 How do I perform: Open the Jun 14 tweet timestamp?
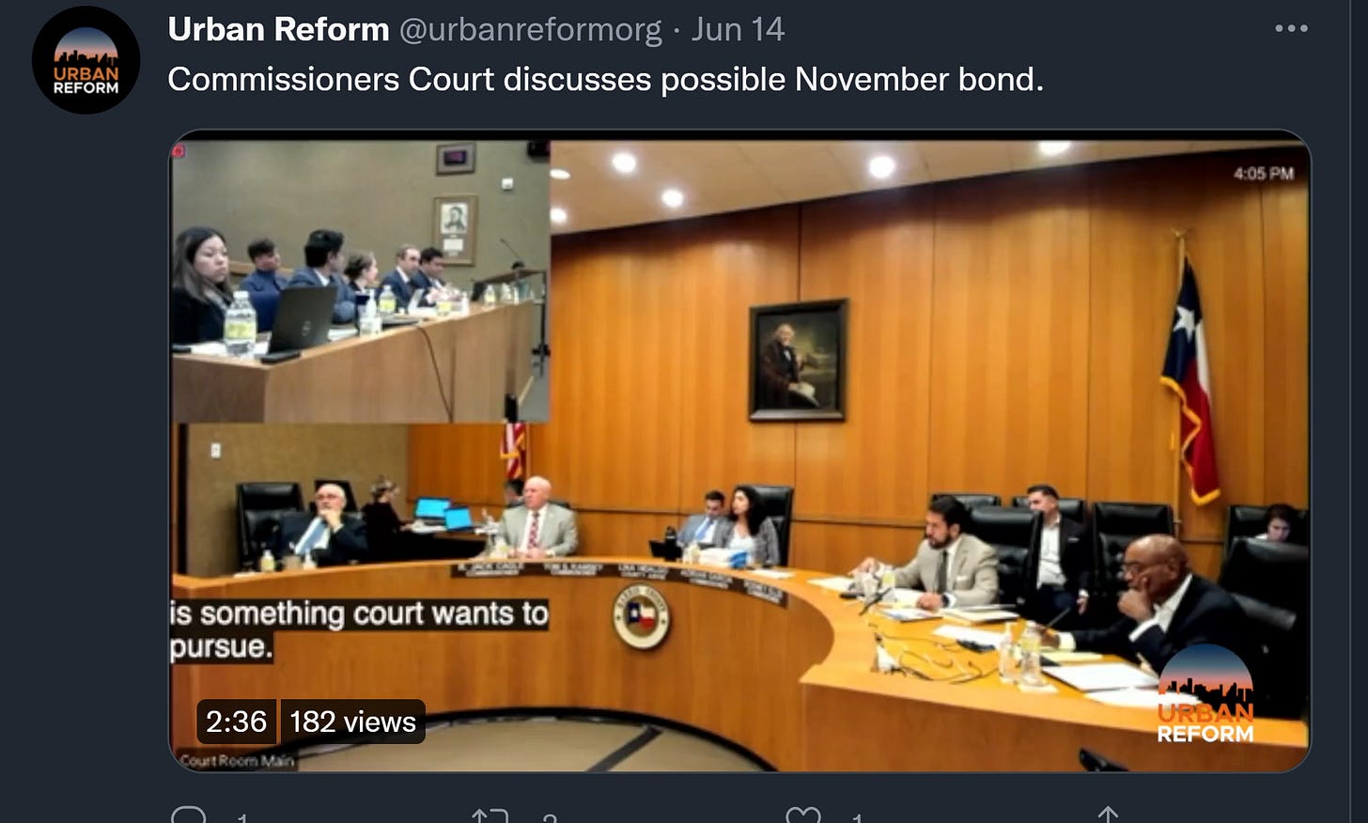tap(738, 29)
